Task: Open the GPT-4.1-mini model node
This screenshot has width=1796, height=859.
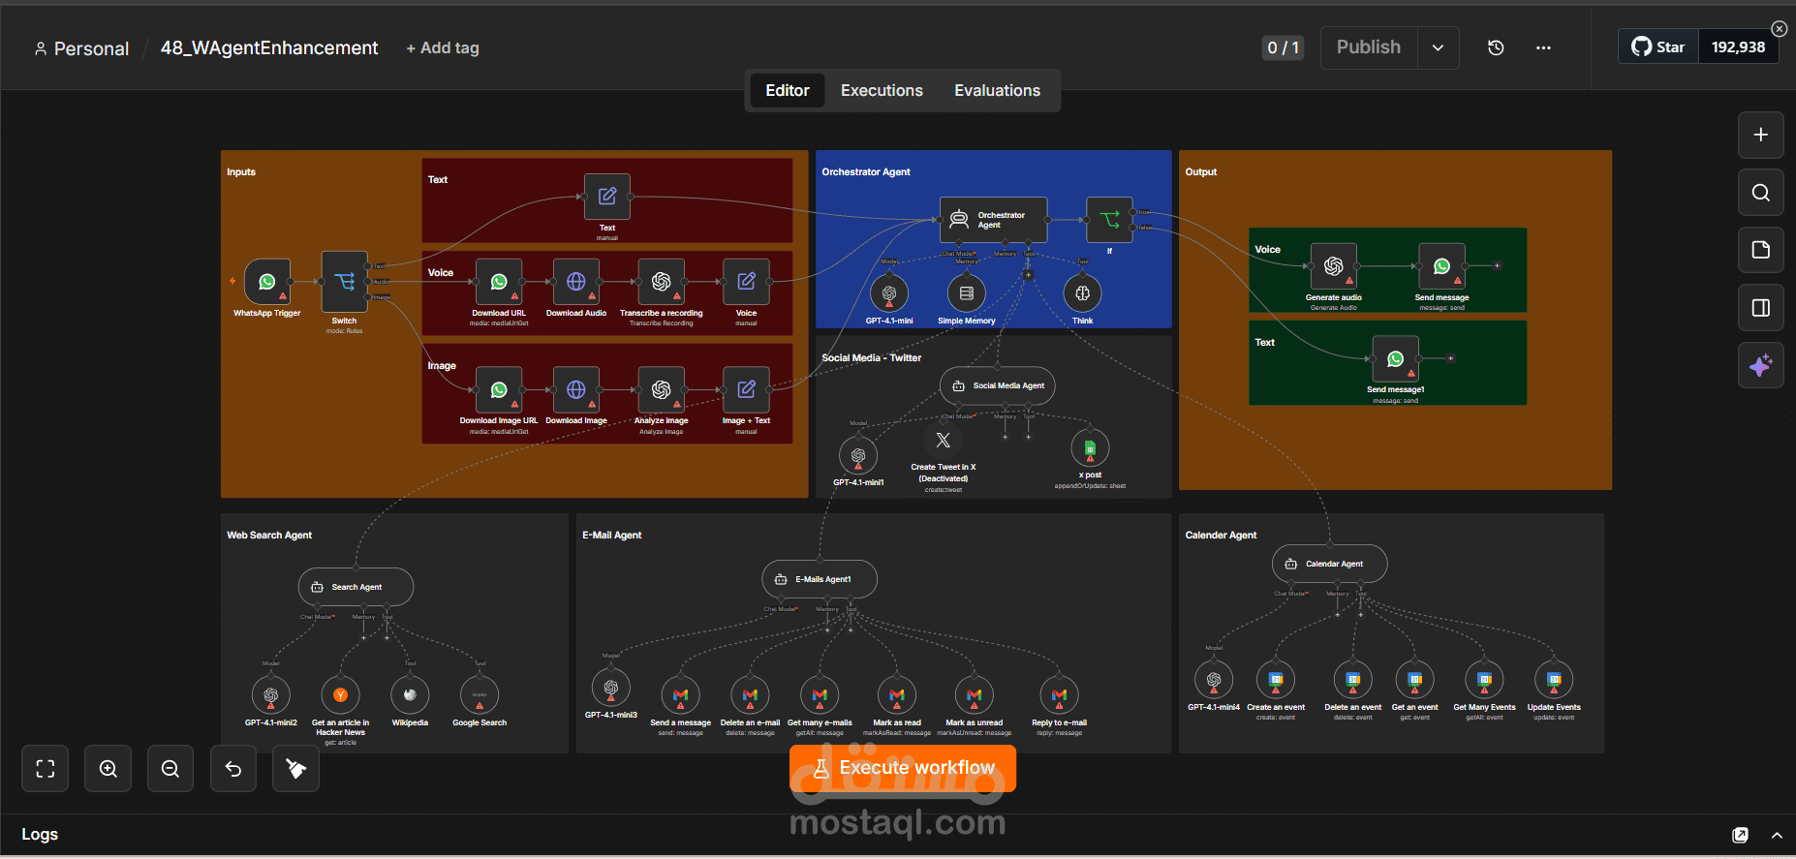Action: [889, 292]
